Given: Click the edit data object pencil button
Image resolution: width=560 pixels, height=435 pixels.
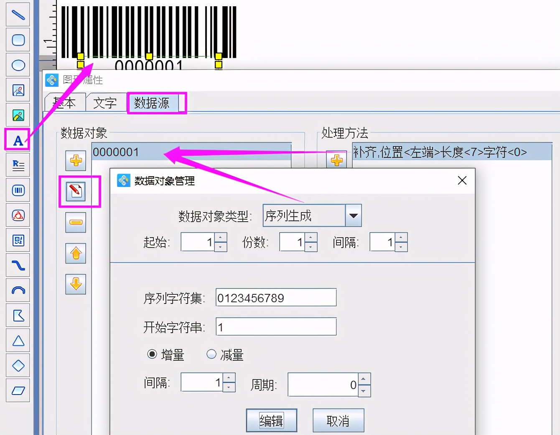Looking at the screenshot, I should 76,192.
